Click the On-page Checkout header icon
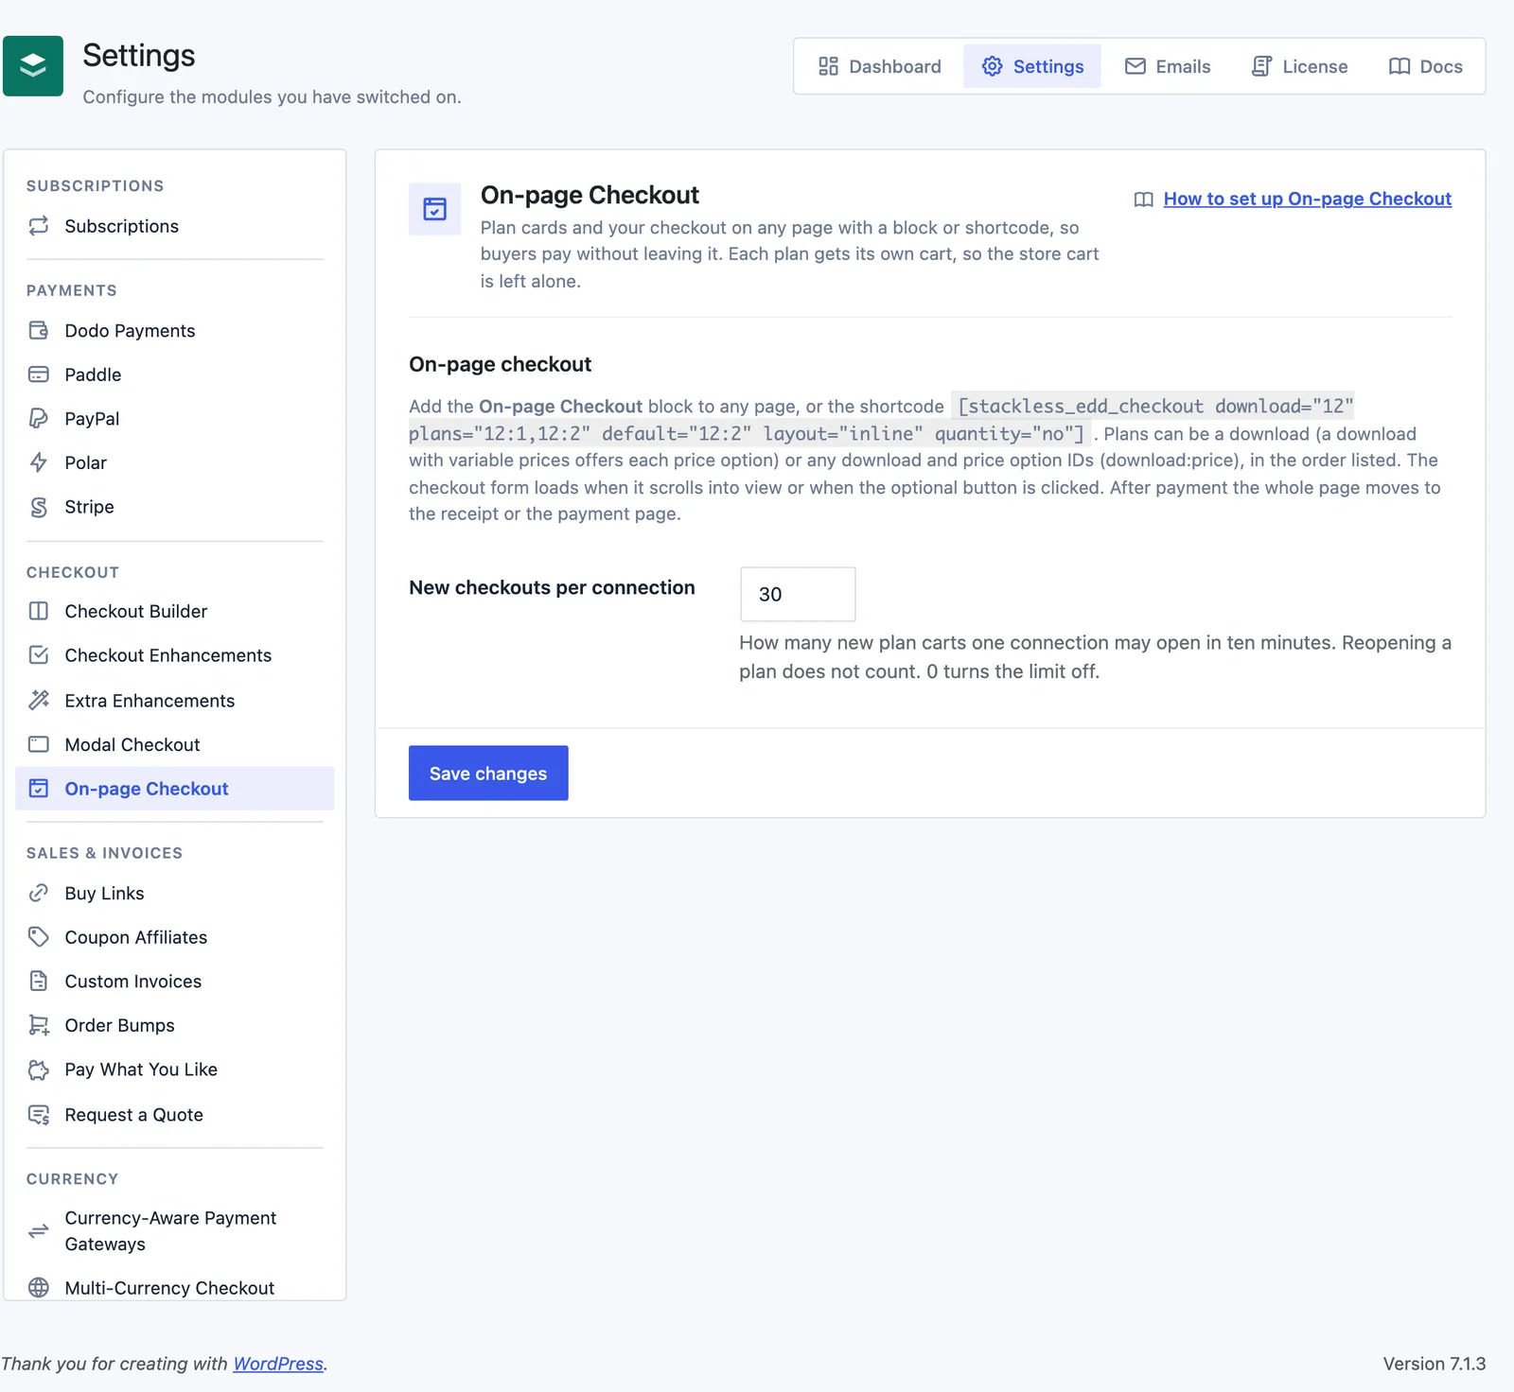The image size is (1514, 1392). click(435, 209)
